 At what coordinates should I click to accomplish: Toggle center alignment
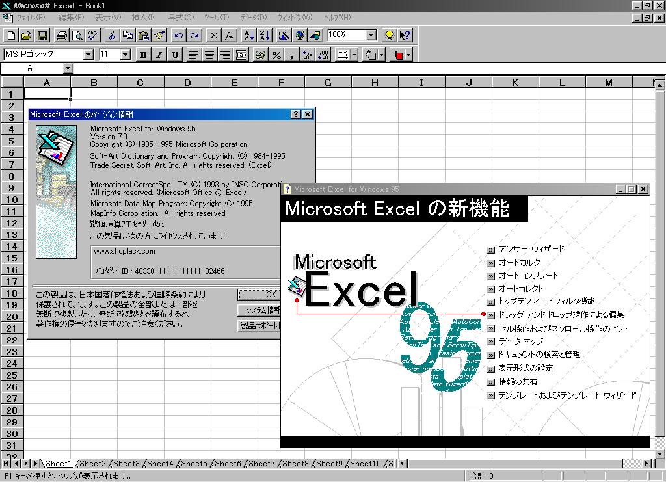point(210,55)
